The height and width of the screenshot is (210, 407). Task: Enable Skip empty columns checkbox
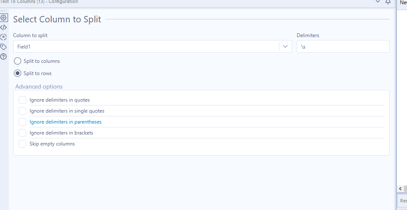tap(22, 144)
